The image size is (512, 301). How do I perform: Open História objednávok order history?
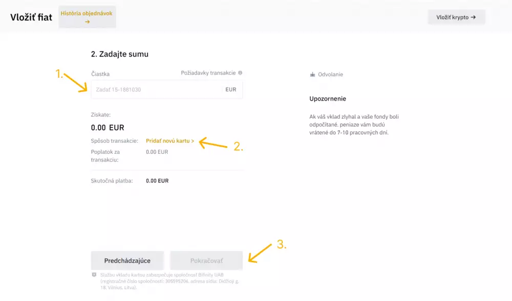coord(87,17)
